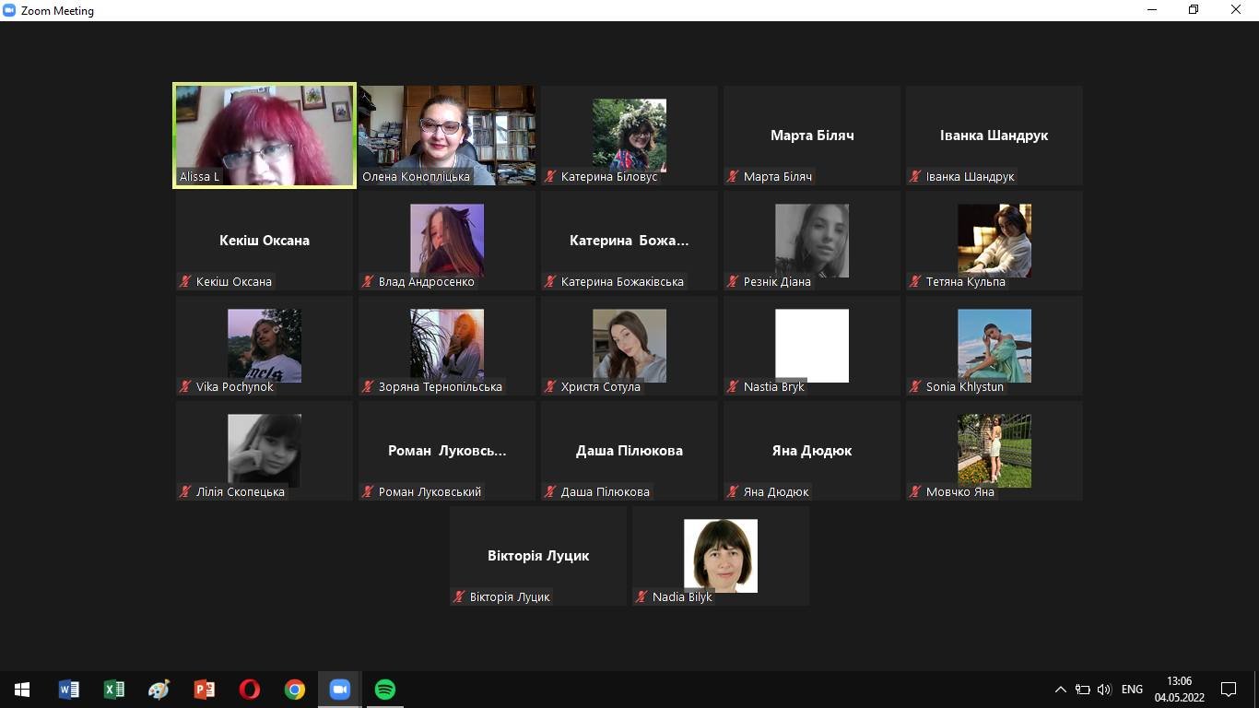The width and height of the screenshot is (1259, 708).
Task: Click Nadia Bilyk's profile picture
Action: (x=721, y=556)
